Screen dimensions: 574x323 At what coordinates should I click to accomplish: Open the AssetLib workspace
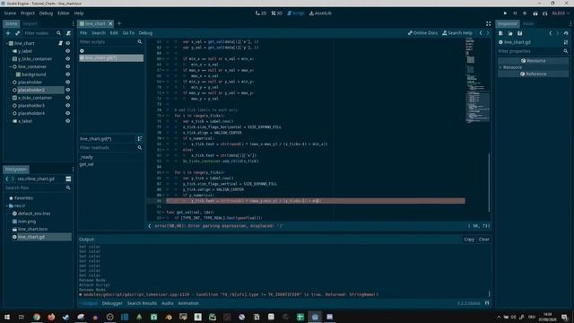pyautogui.click(x=320, y=13)
